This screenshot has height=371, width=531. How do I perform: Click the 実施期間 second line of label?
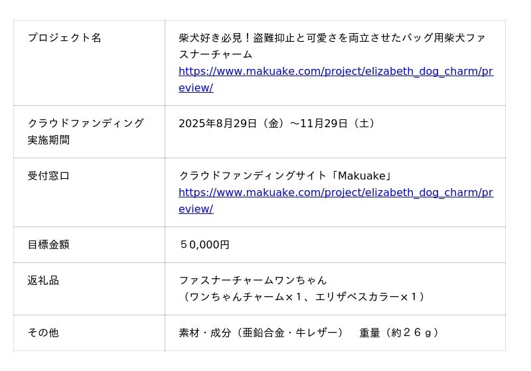48,140
